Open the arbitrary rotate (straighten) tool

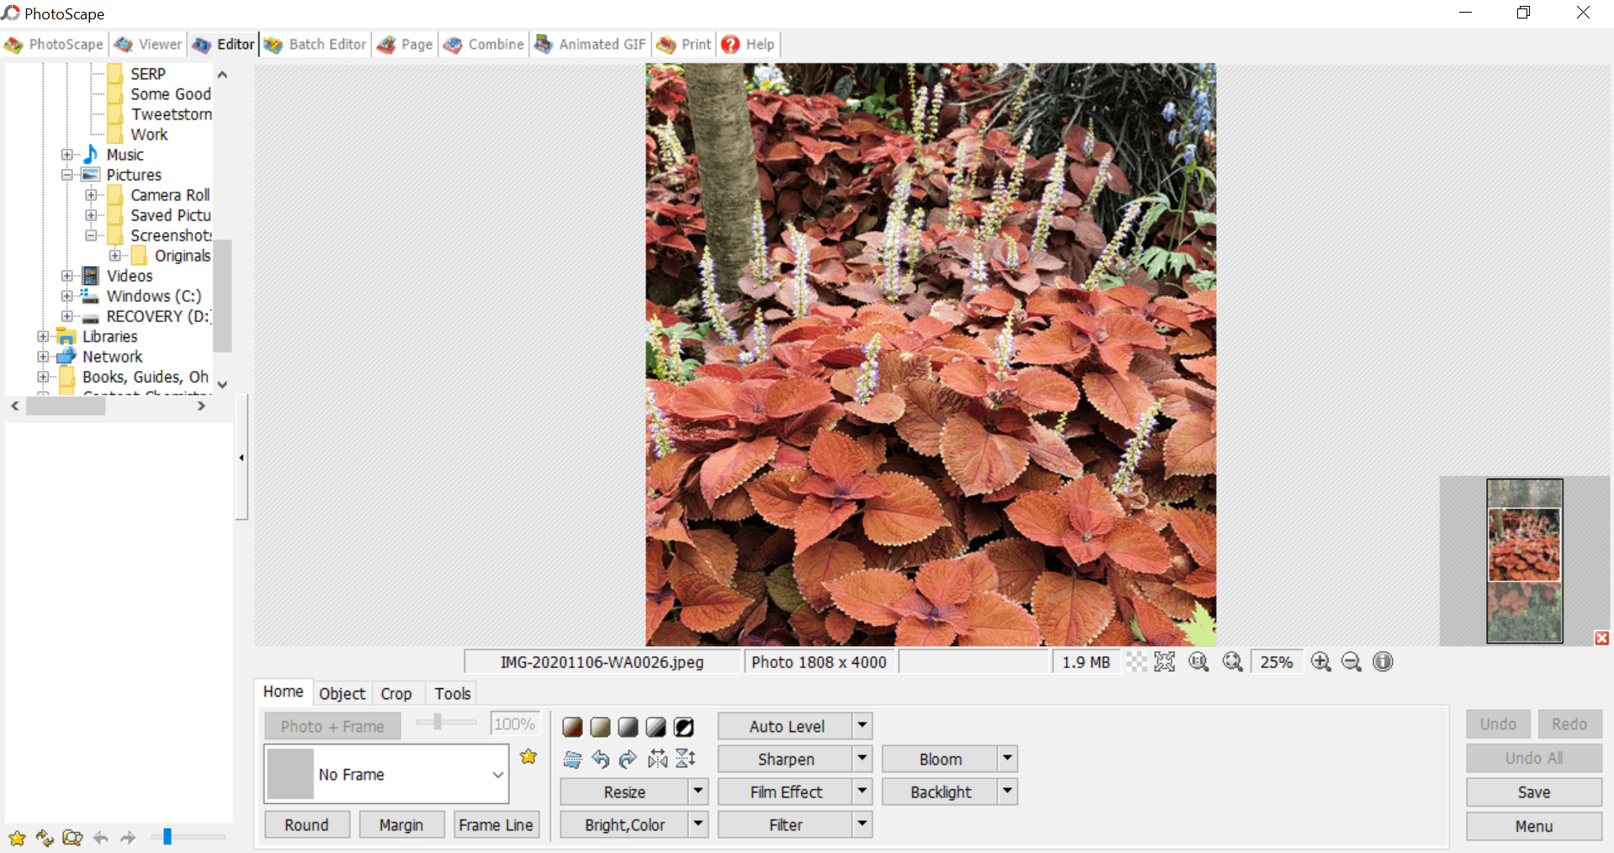[572, 760]
